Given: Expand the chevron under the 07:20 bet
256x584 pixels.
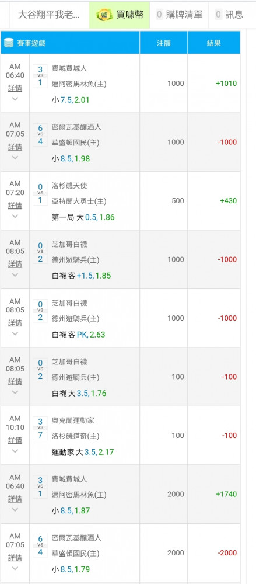Looking at the screenshot, I should (15, 217).
